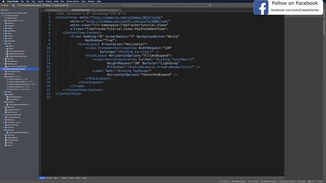Switch to the Blame tab at the bottom
This screenshot has height=183, width=326.
click(71, 178)
